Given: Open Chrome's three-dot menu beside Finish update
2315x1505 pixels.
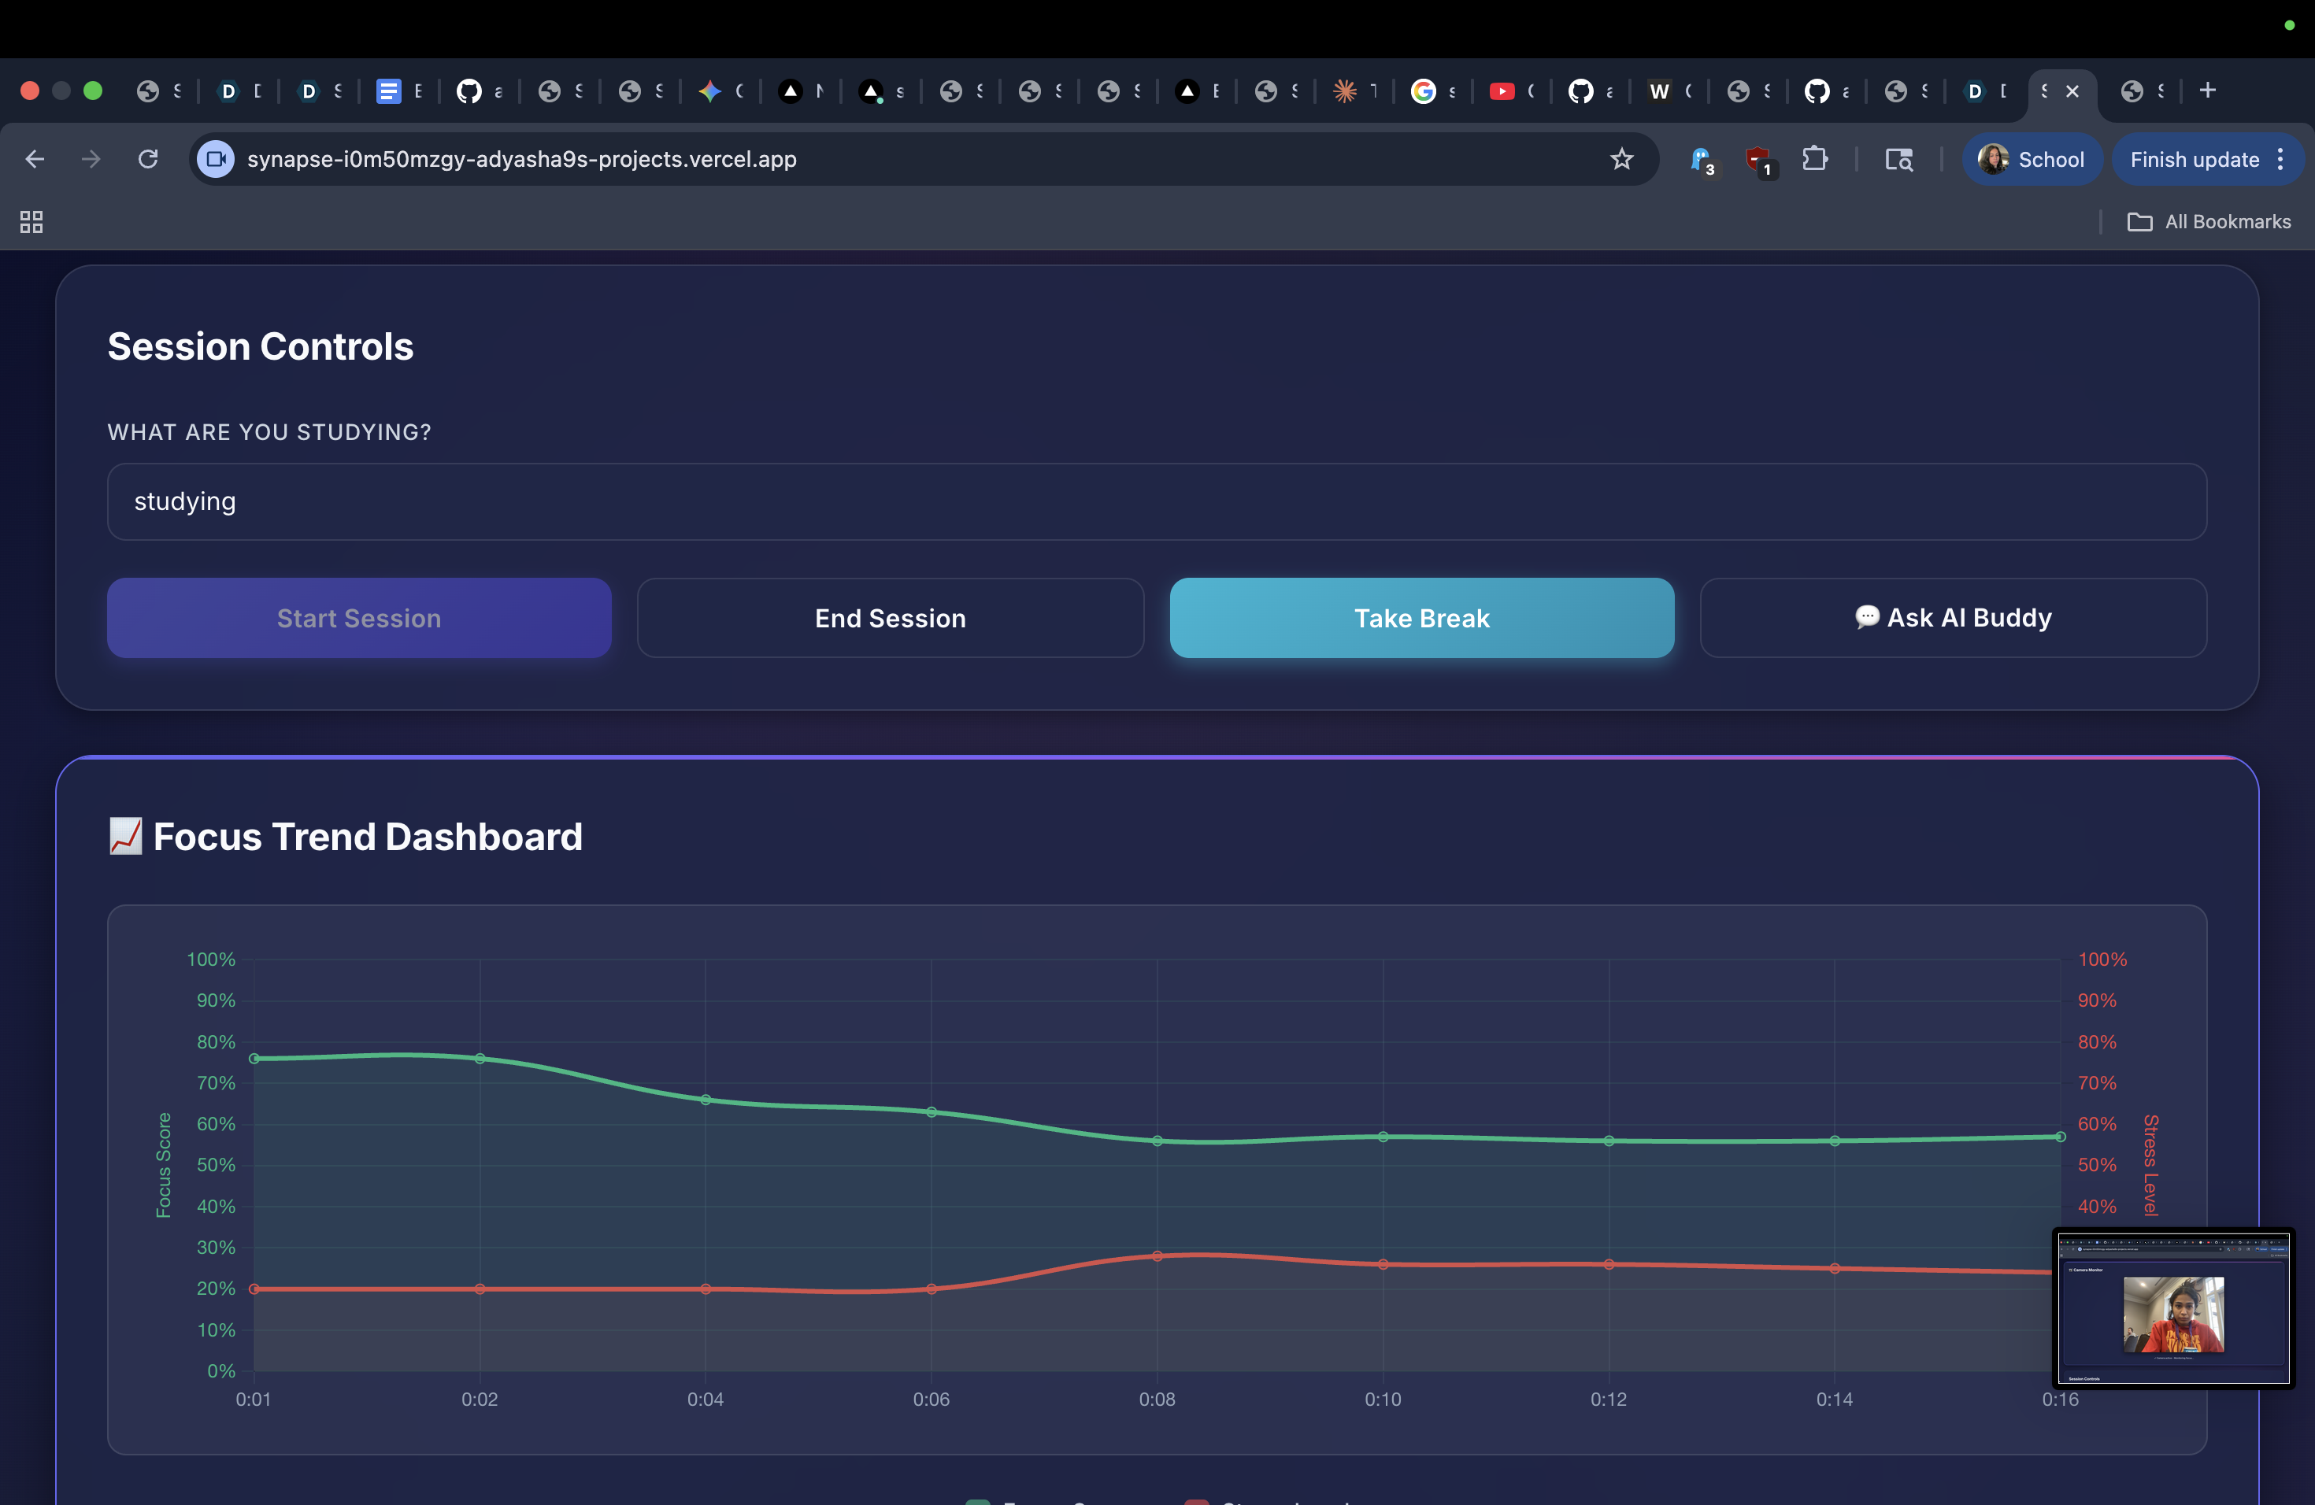Looking at the screenshot, I should point(2280,158).
